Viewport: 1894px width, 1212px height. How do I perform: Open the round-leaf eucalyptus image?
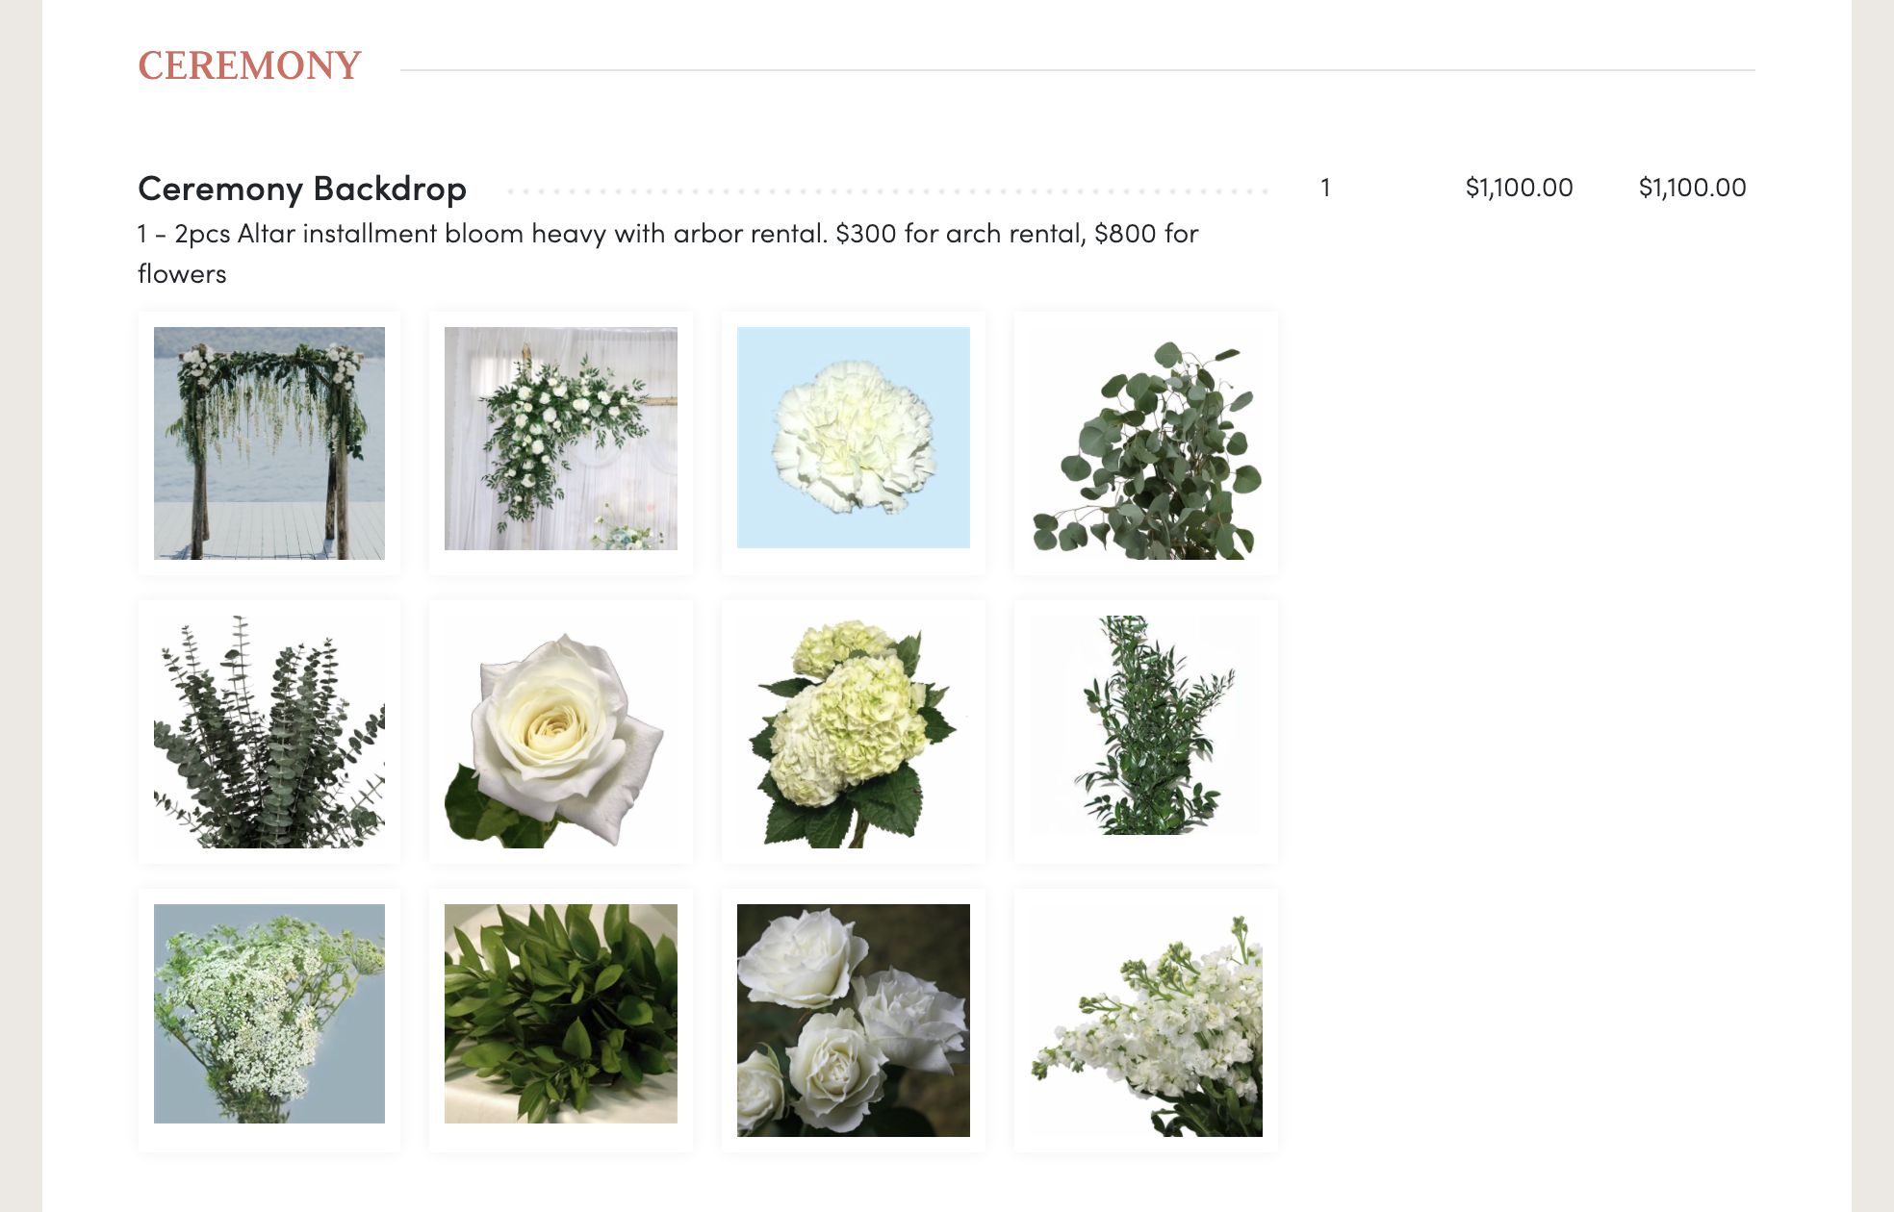1146,443
